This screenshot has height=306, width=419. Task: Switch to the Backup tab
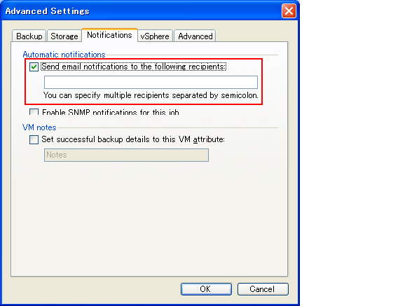pyautogui.click(x=29, y=36)
